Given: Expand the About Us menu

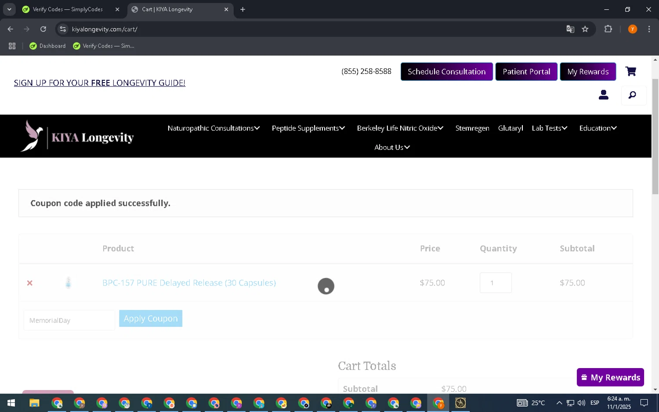Looking at the screenshot, I should pyautogui.click(x=392, y=148).
